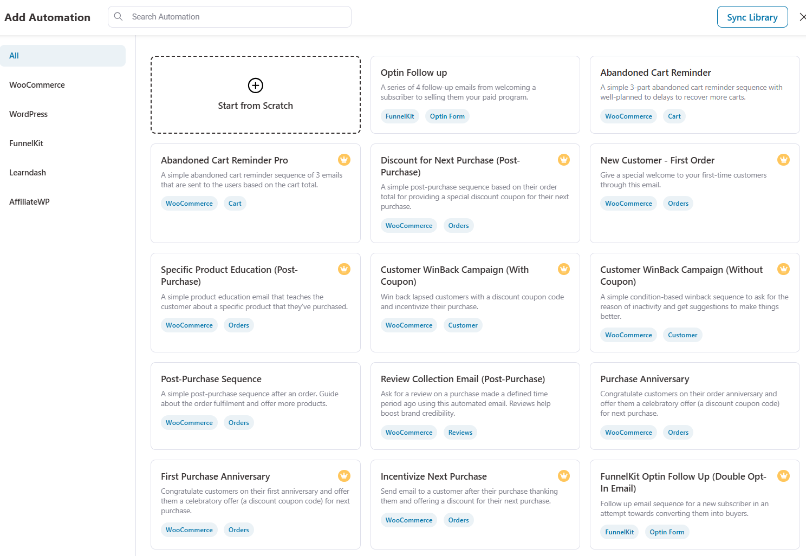Click FunnelKit tag on Optin Follow up card

[400, 116]
